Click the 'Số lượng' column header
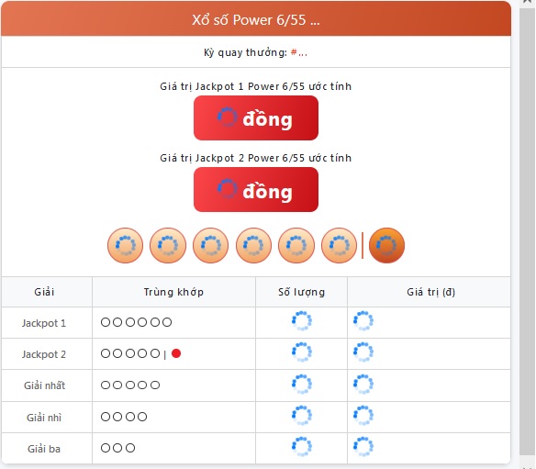 click(301, 292)
